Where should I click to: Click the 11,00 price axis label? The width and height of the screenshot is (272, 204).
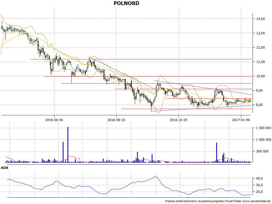click(261, 62)
